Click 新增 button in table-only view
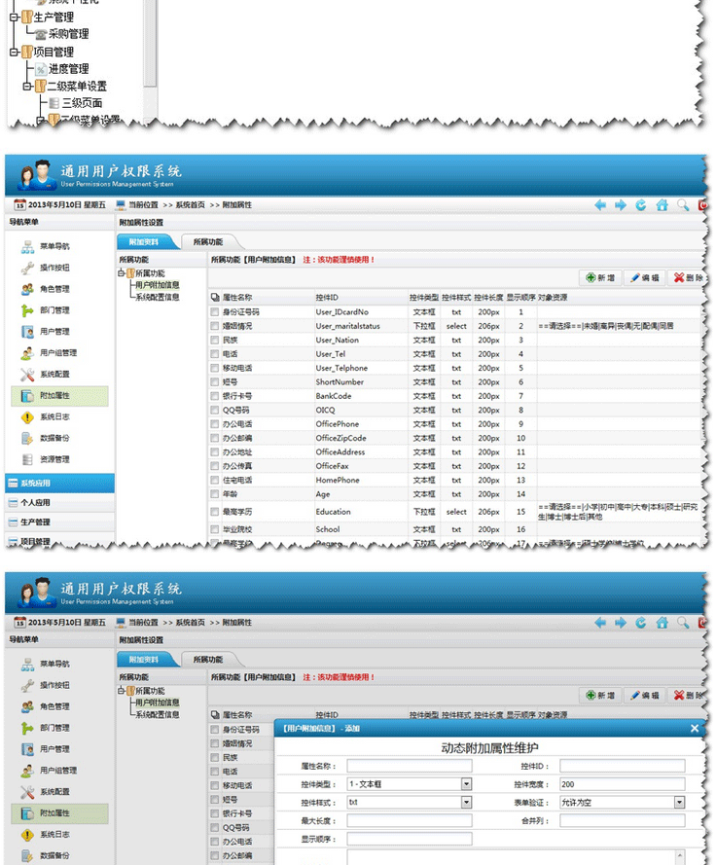716x865 pixels. [x=600, y=278]
